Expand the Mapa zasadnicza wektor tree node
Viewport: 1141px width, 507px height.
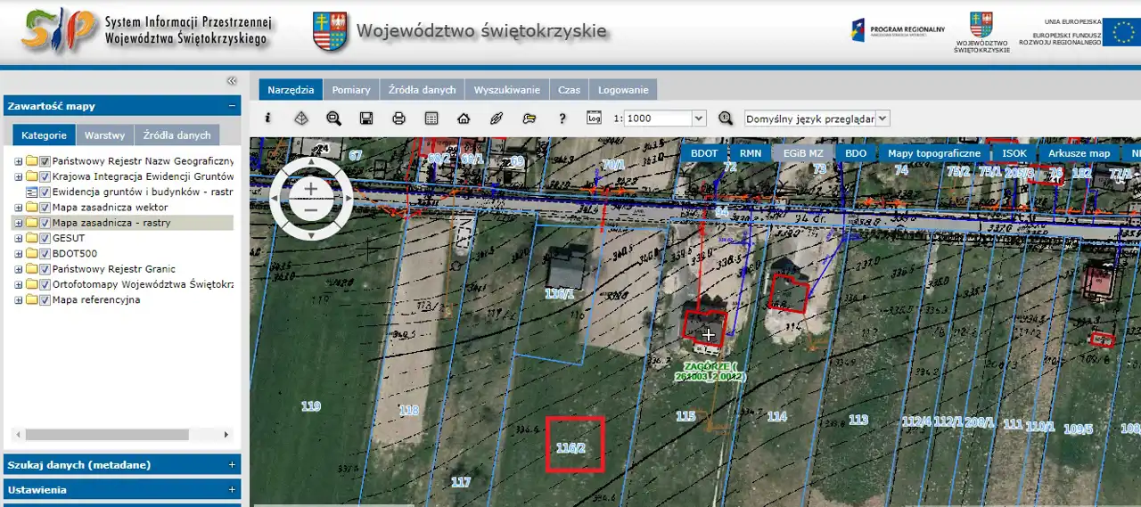(x=18, y=208)
